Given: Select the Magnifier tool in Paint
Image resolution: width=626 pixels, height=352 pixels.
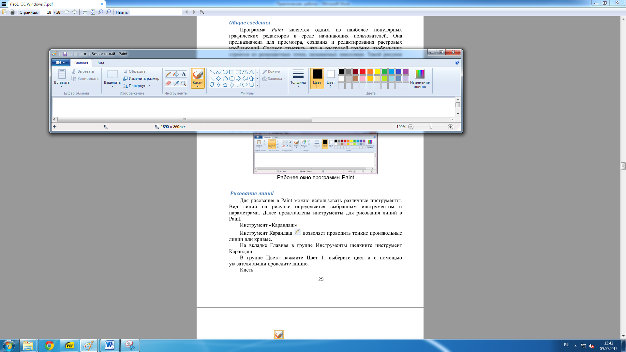Looking at the screenshot, I should (184, 83).
